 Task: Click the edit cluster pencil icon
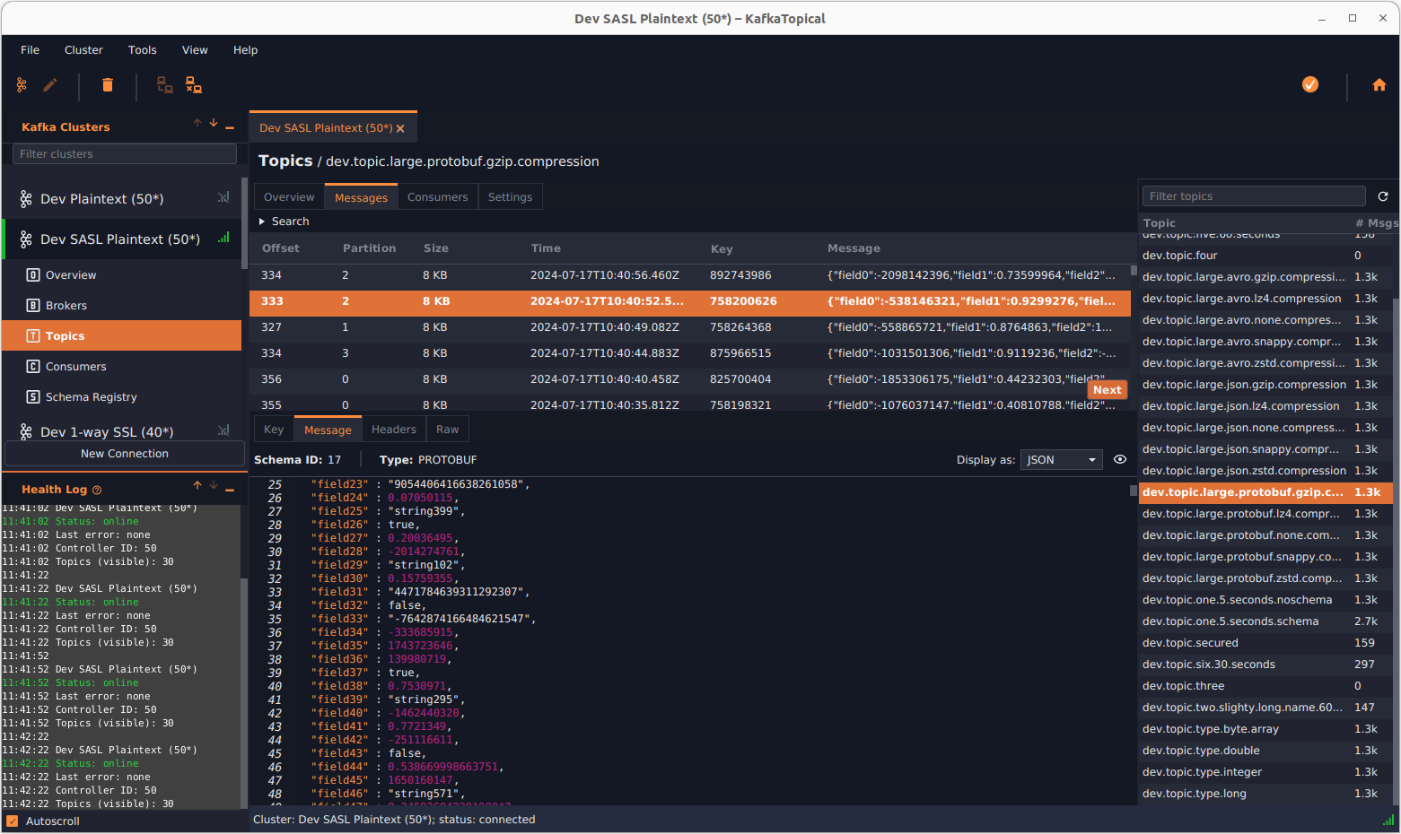click(50, 85)
